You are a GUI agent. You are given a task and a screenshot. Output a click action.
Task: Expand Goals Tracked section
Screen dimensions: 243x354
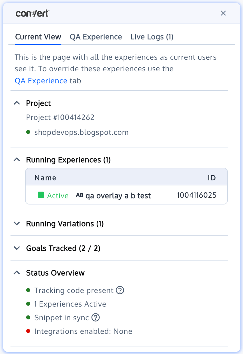point(17,248)
